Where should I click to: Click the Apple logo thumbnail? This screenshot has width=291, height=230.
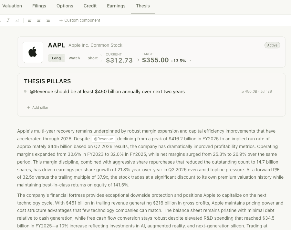point(33,52)
